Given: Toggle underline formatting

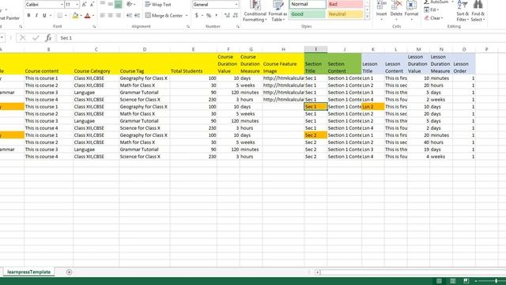Looking at the screenshot, I should point(44,16).
